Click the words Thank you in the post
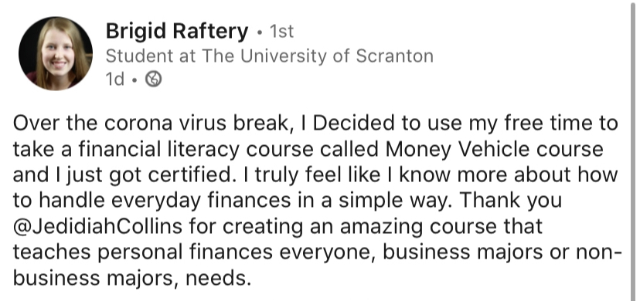This screenshot has height=301, width=640. [x=511, y=201]
